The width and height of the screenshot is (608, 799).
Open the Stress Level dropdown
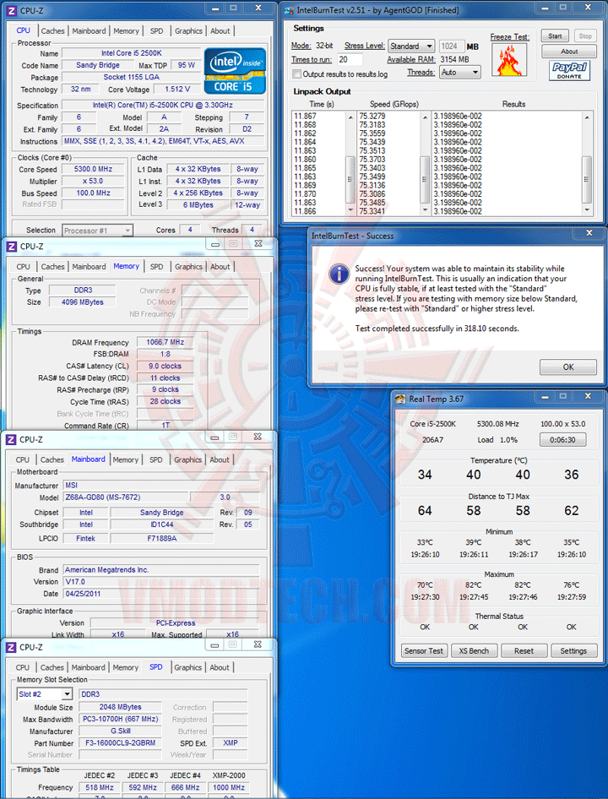tap(411, 46)
